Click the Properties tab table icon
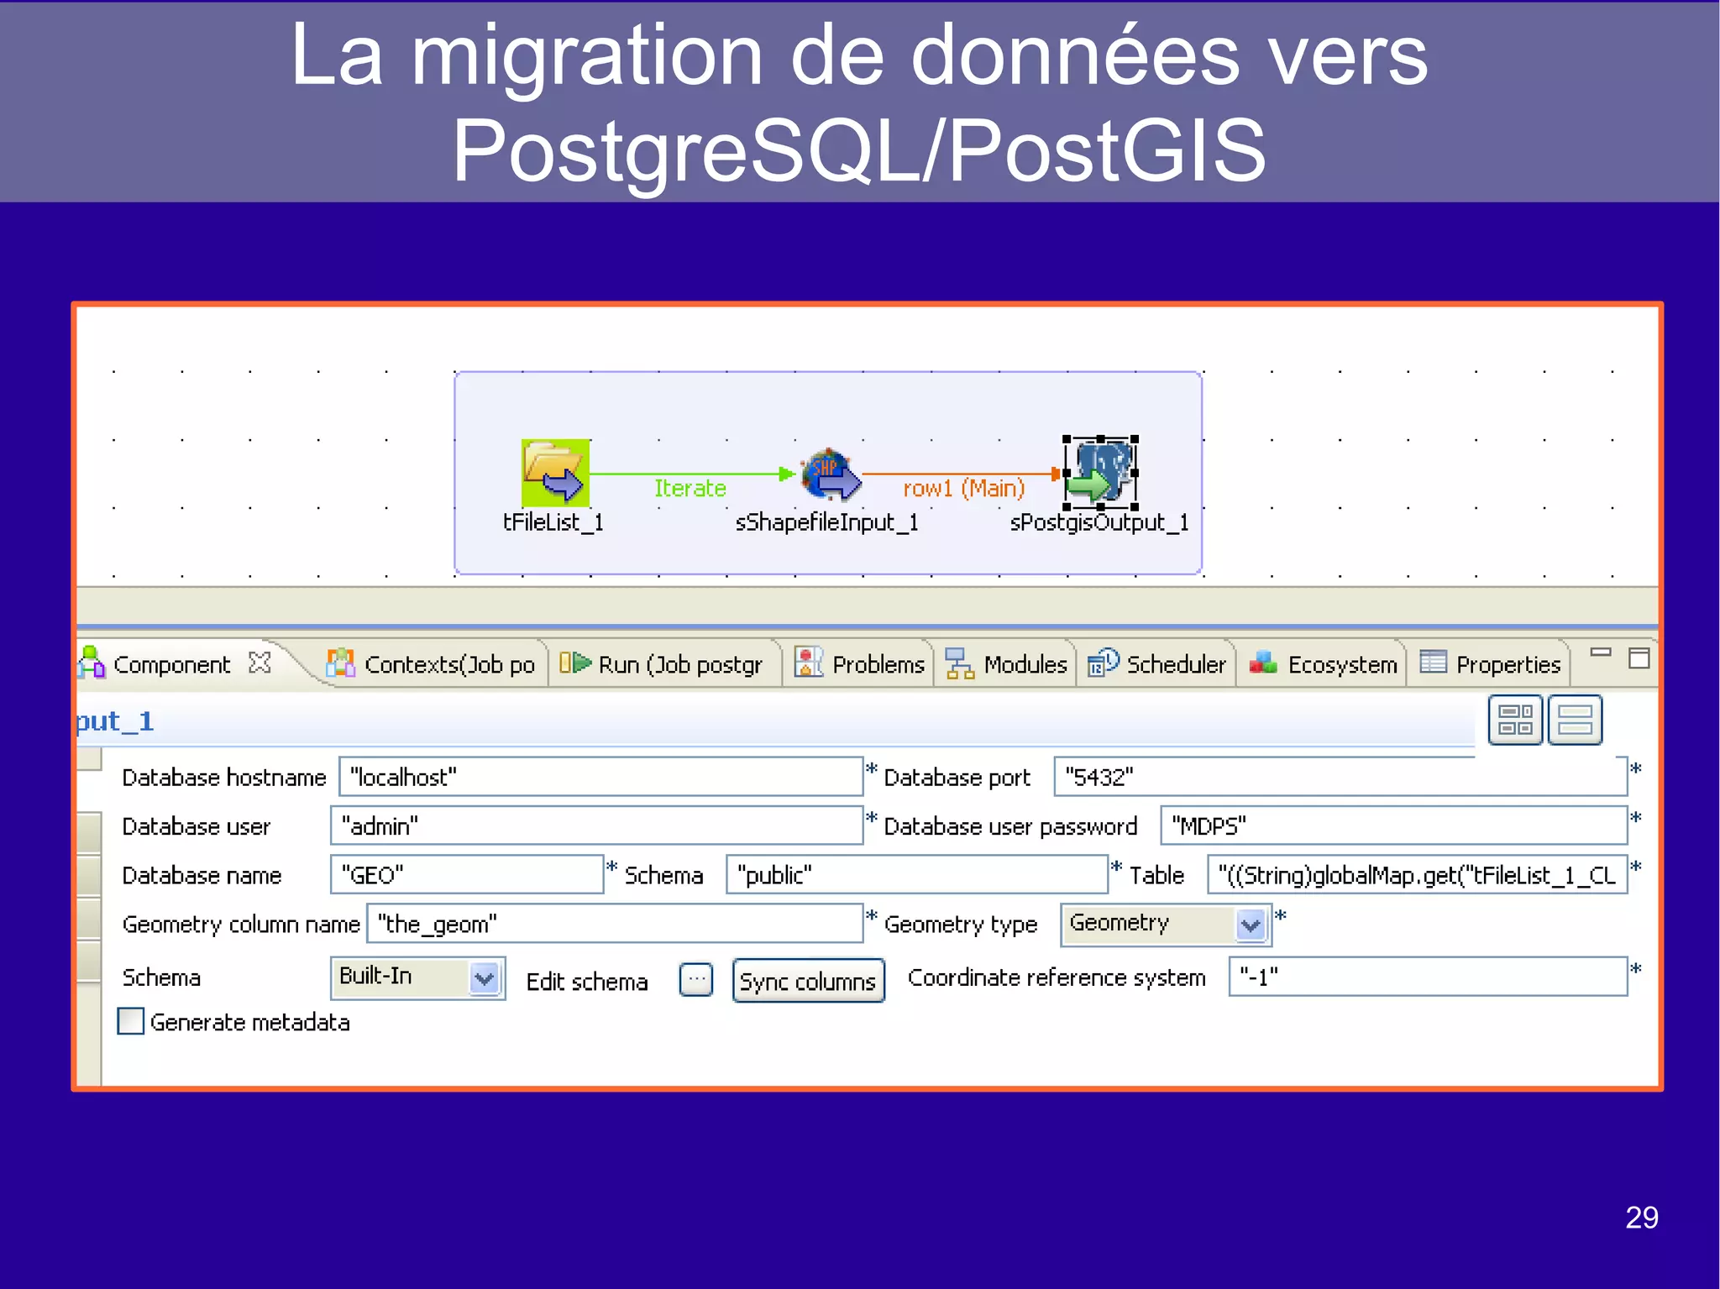1720x1289 pixels. (x=1433, y=662)
